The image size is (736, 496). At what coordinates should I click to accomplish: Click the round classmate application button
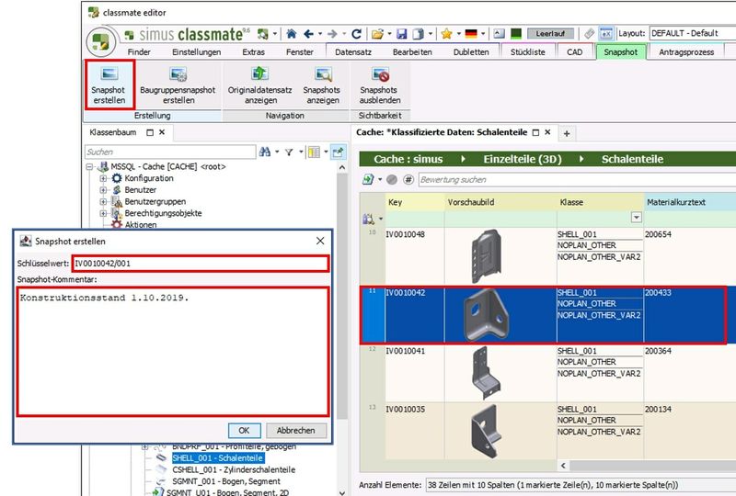pos(100,41)
